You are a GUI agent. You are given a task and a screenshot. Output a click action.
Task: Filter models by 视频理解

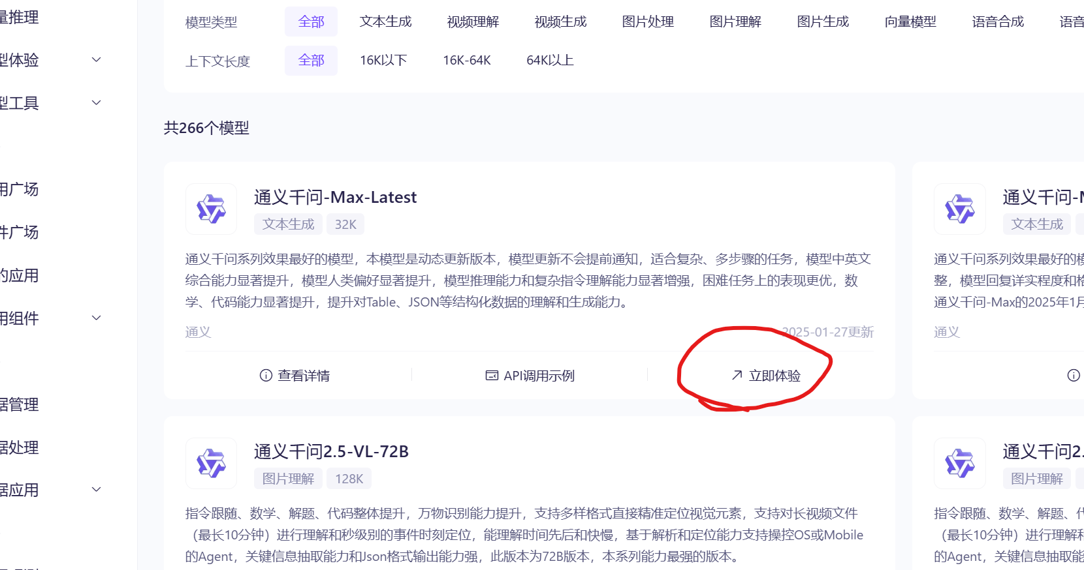[x=473, y=22]
